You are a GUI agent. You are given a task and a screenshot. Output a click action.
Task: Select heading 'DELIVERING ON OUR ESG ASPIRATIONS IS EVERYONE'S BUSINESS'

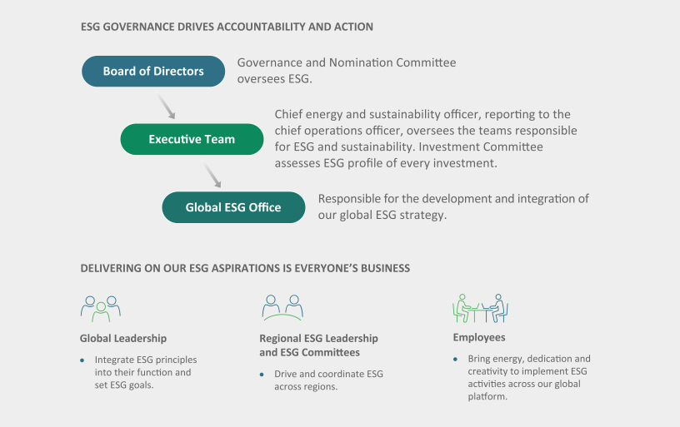click(x=245, y=268)
